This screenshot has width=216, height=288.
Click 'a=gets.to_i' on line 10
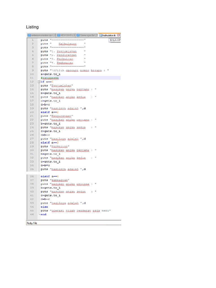point(51,74)
